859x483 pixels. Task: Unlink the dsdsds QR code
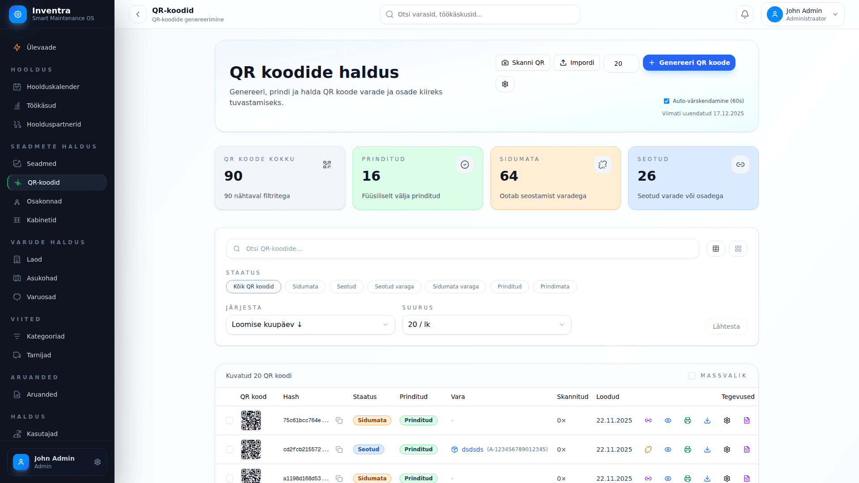tap(648, 449)
